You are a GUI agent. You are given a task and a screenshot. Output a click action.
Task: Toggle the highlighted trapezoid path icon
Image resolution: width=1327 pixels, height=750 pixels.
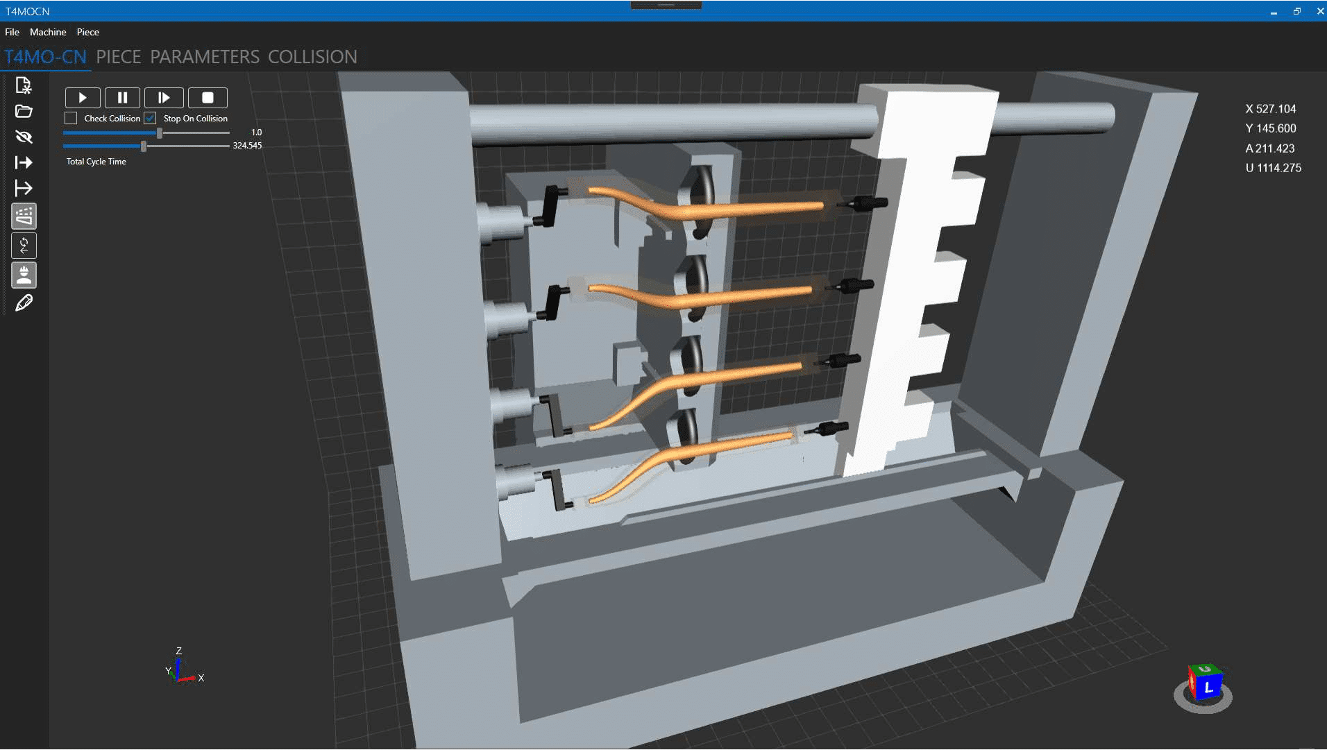pyautogui.click(x=24, y=216)
